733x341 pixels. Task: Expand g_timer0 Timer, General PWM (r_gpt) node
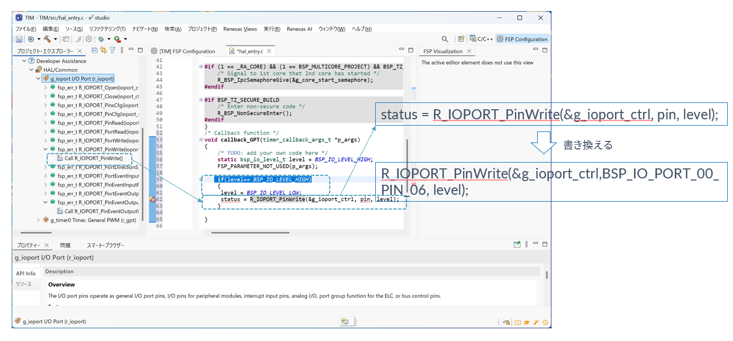pyautogui.click(x=38, y=220)
